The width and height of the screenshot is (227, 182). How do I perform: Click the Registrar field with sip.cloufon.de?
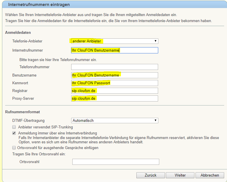(115, 91)
